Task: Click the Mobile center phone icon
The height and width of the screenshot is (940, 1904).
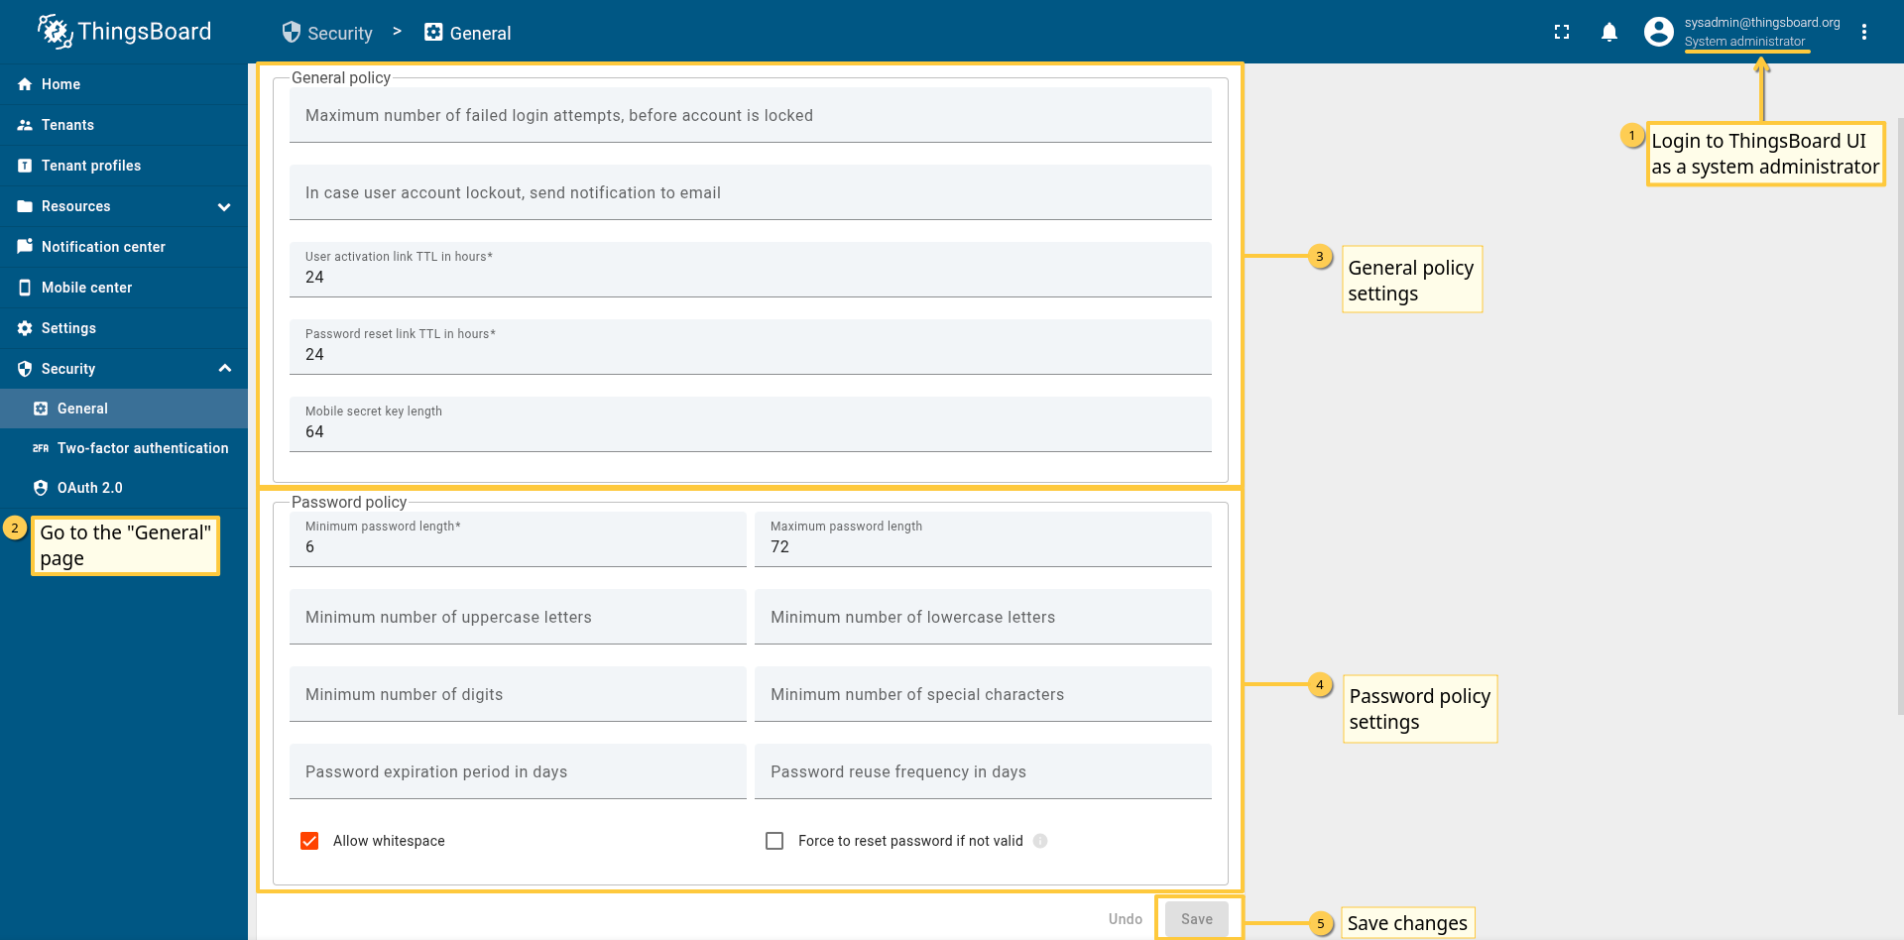Action: click(x=25, y=288)
